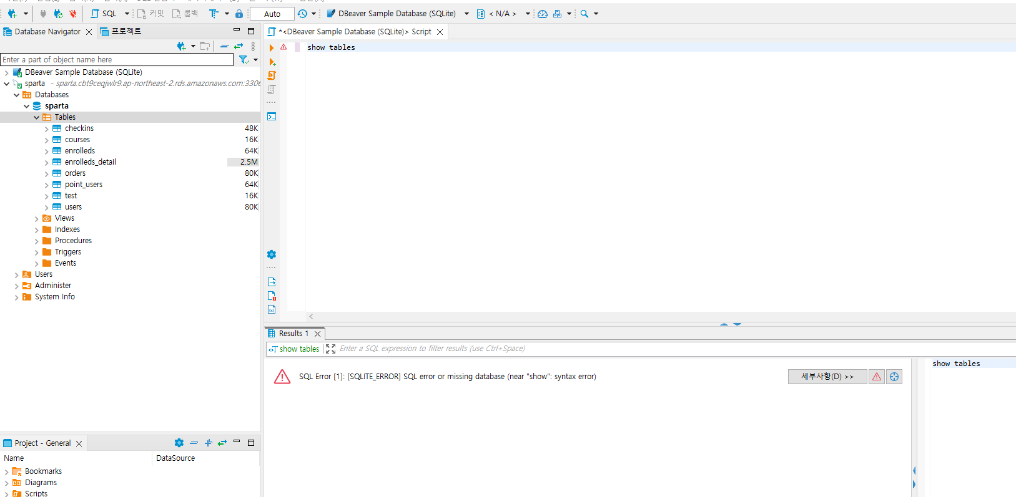Click the Auto commit mode field
The width and height of the screenshot is (1016, 497).
pos(272,14)
